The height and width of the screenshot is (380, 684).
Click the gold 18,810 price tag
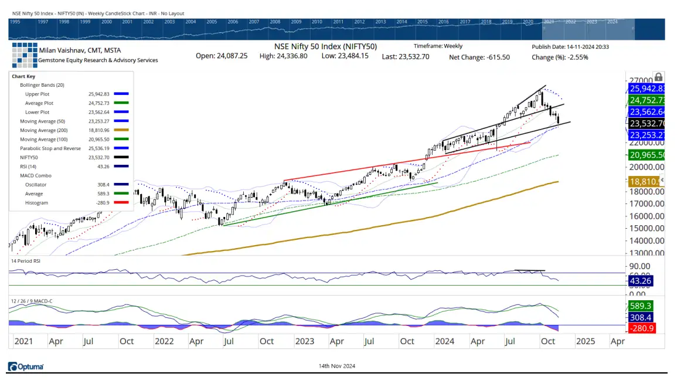point(644,181)
